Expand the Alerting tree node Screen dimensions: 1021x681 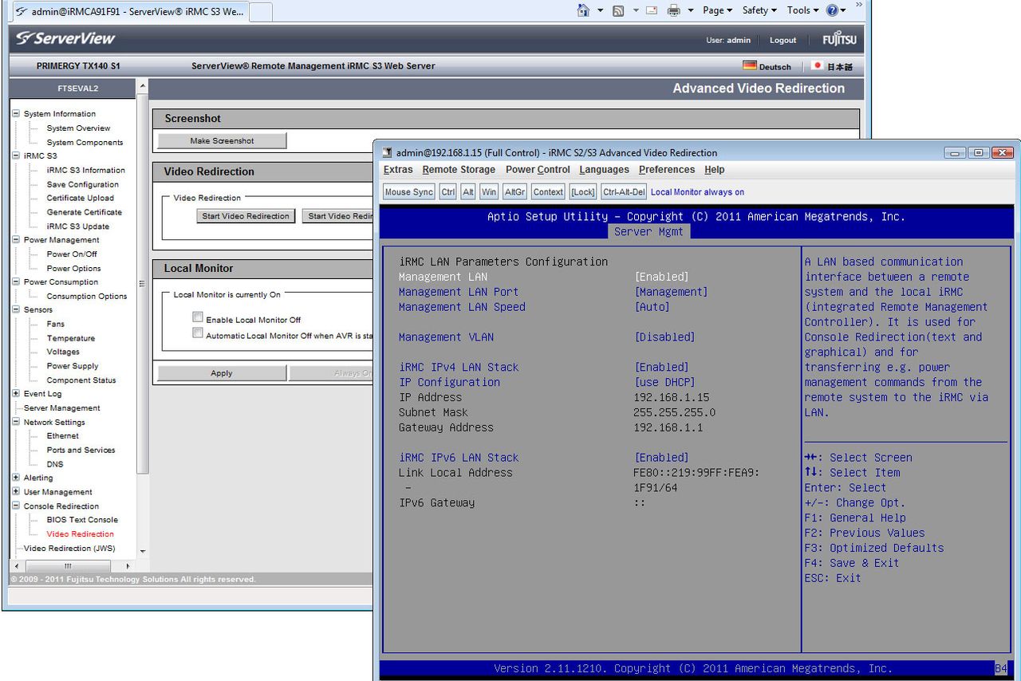tap(16, 478)
